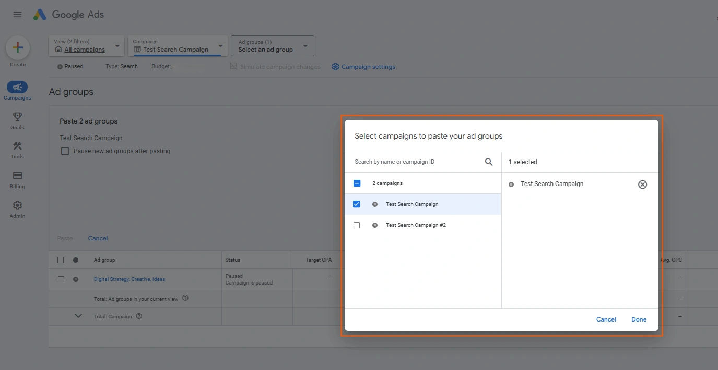Click the status column header dot icon

pyautogui.click(x=76, y=260)
